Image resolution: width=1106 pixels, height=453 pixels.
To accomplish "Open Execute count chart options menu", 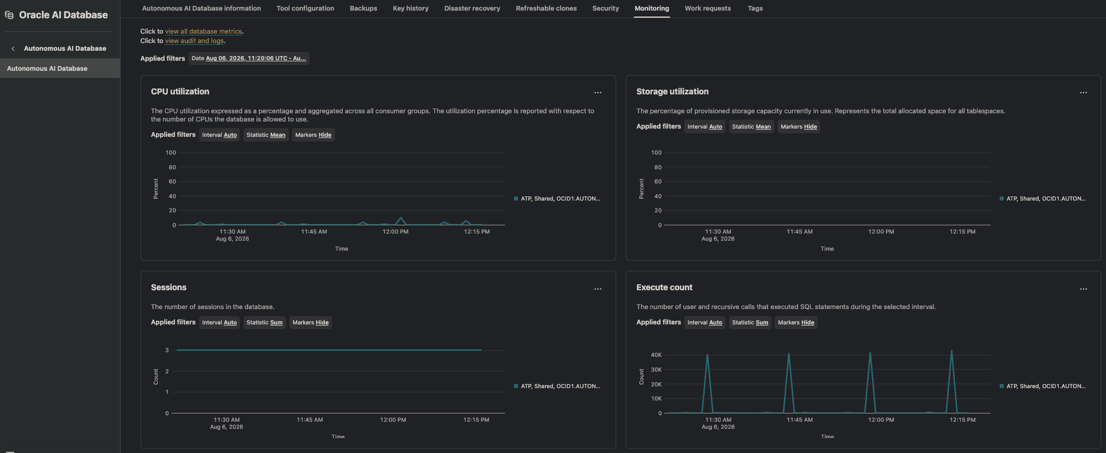I will click(x=1084, y=289).
